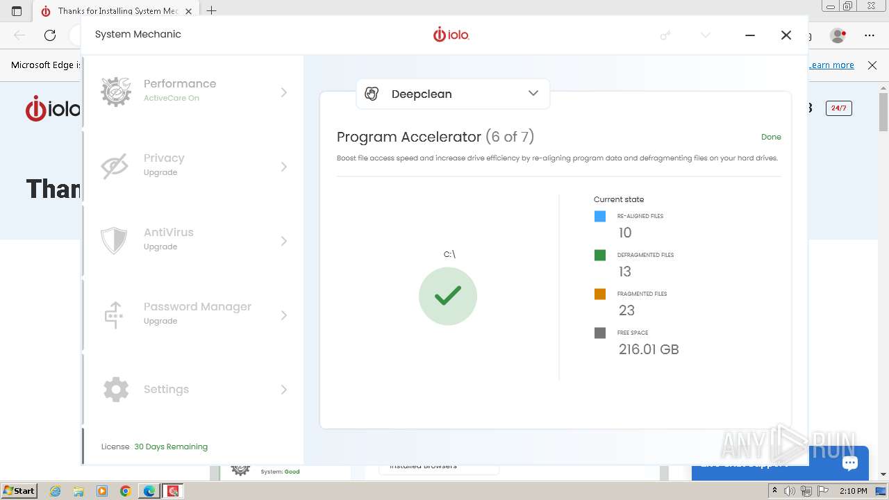Screen dimensions: 889x500
Task: Open Chrome from the taskbar
Action: click(126, 491)
